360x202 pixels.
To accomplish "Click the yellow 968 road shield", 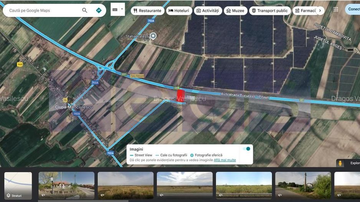I will pyautogui.click(x=20, y=64).
